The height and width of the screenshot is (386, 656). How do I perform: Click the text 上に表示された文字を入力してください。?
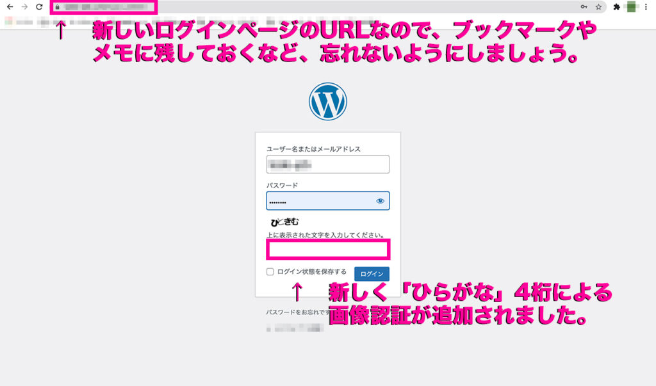326,235
